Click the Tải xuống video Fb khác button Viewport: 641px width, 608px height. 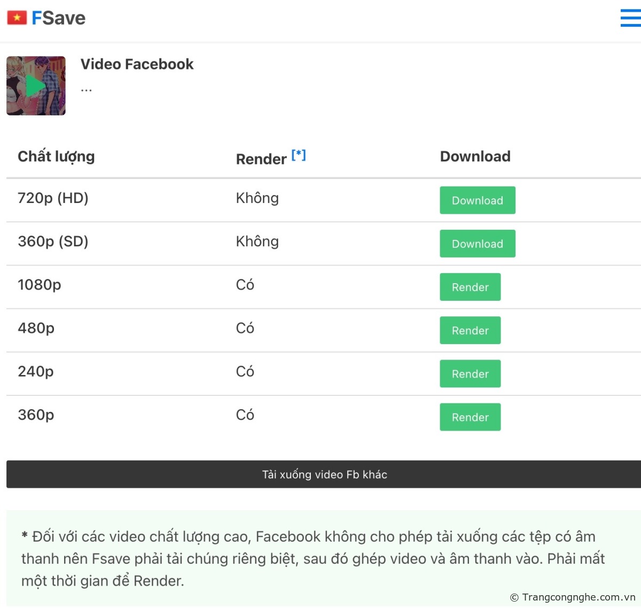tap(324, 474)
